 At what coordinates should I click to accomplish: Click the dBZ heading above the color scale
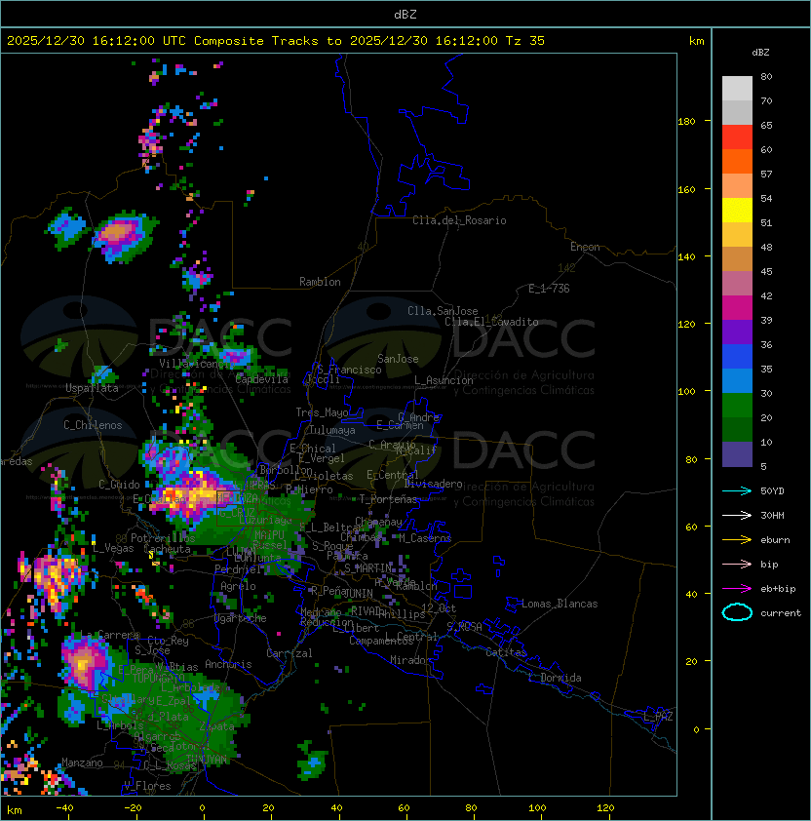coord(760,53)
